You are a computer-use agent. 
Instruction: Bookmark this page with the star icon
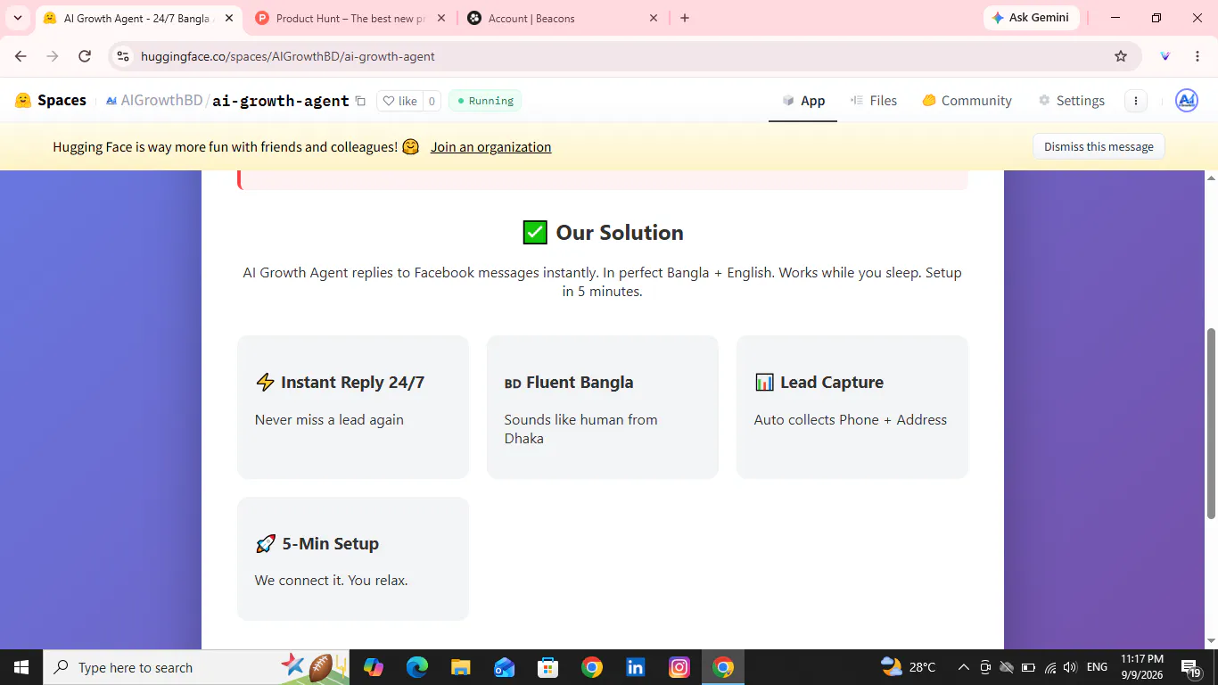click(1121, 56)
